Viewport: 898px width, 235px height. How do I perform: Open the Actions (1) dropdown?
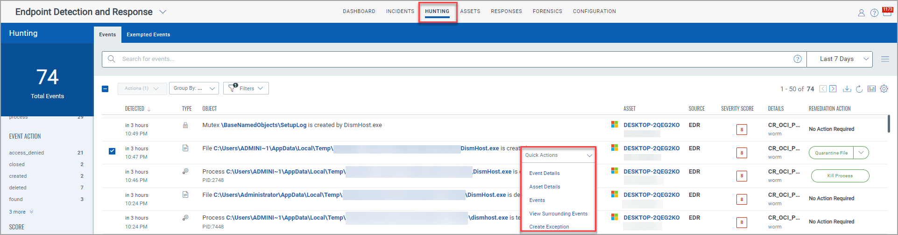[142, 88]
